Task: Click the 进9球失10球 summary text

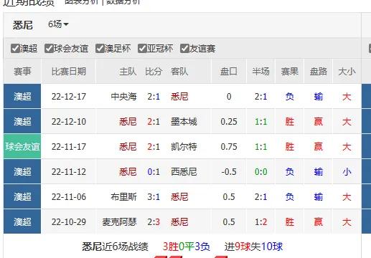Action: [253, 247]
